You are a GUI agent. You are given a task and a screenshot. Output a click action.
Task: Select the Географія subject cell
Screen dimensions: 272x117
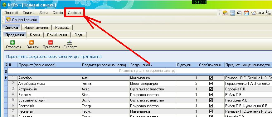click(x=49, y=106)
